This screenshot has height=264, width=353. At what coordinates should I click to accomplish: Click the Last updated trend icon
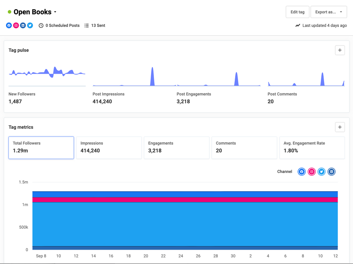coord(298,25)
